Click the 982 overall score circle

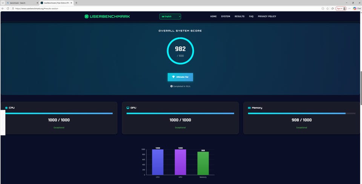(x=180, y=51)
